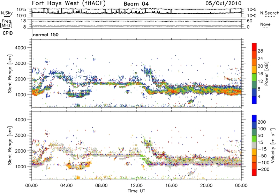The image size is (279, 193).
Task: Click the left '10^5' noise axis tick
Action: pyautogui.click(x=22, y=10)
